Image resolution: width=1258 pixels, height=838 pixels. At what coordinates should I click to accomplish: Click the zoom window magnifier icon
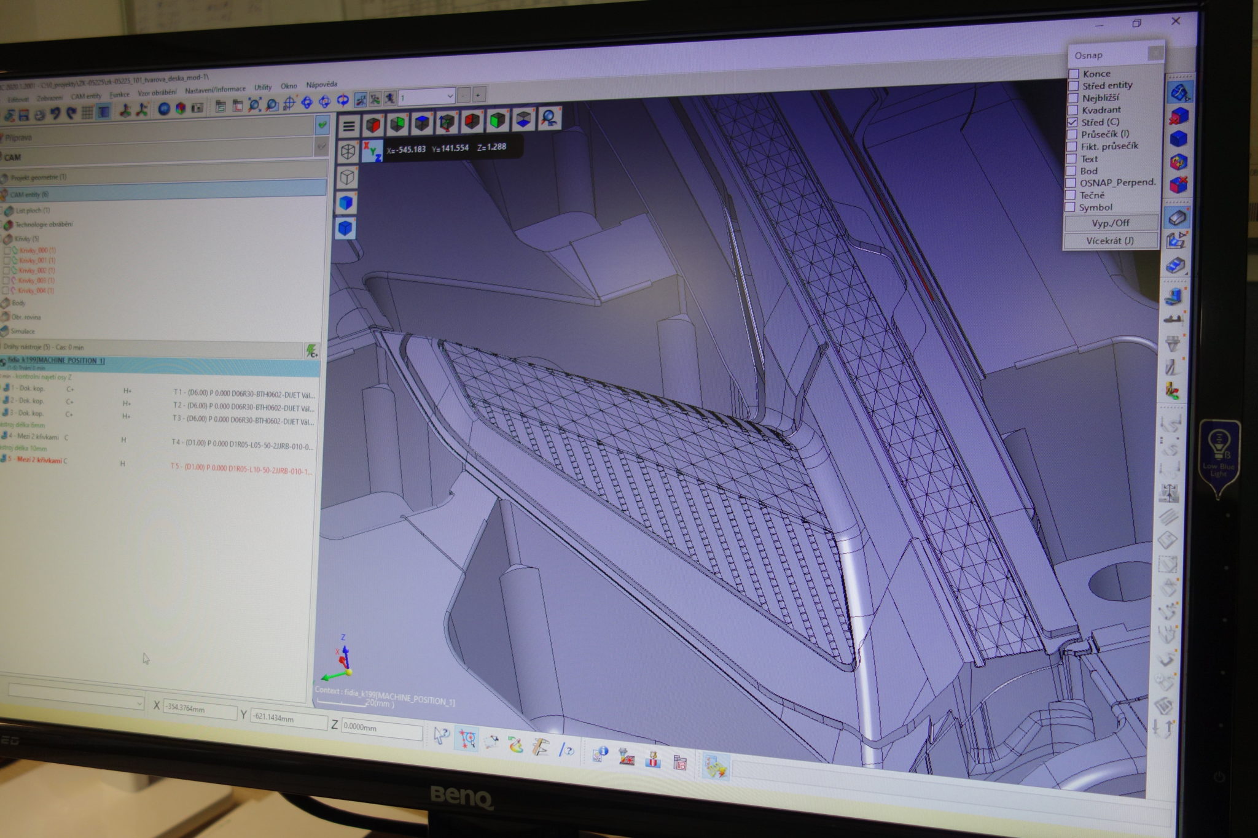[x=272, y=105]
